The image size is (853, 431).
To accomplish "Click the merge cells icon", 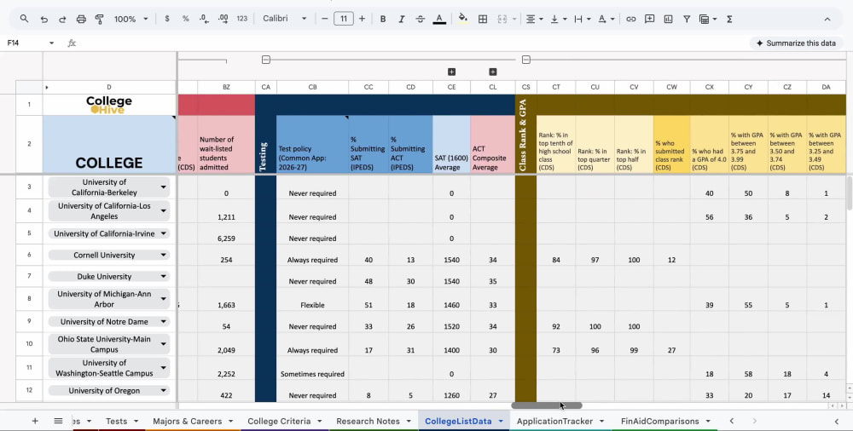I will [x=502, y=19].
